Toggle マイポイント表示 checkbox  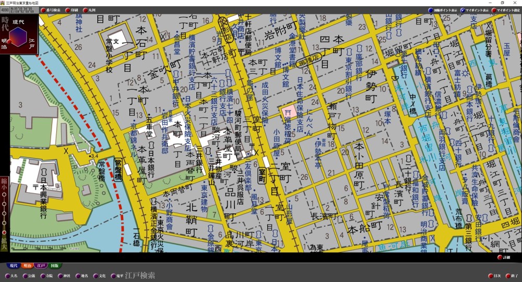pos(462,10)
